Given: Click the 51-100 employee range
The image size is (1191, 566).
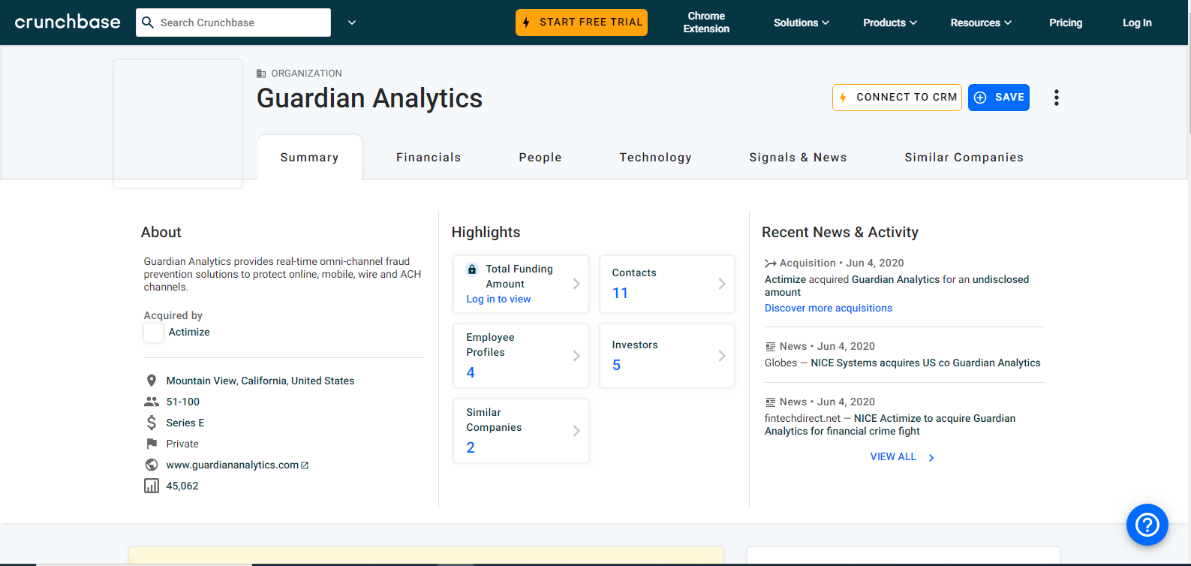Looking at the screenshot, I should pyautogui.click(x=183, y=402).
